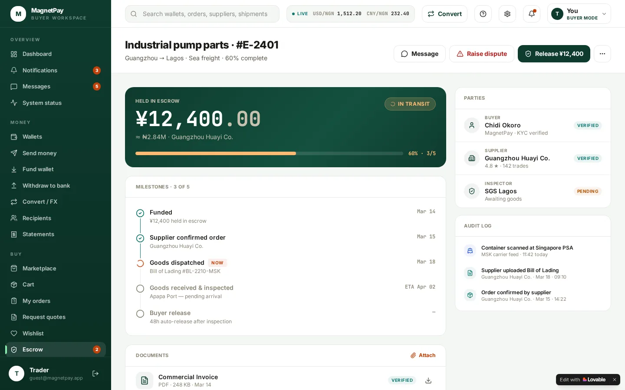This screenshot has height=390, width=625.
Task: Open Wishlist
Action: click(x=56, y=334)
